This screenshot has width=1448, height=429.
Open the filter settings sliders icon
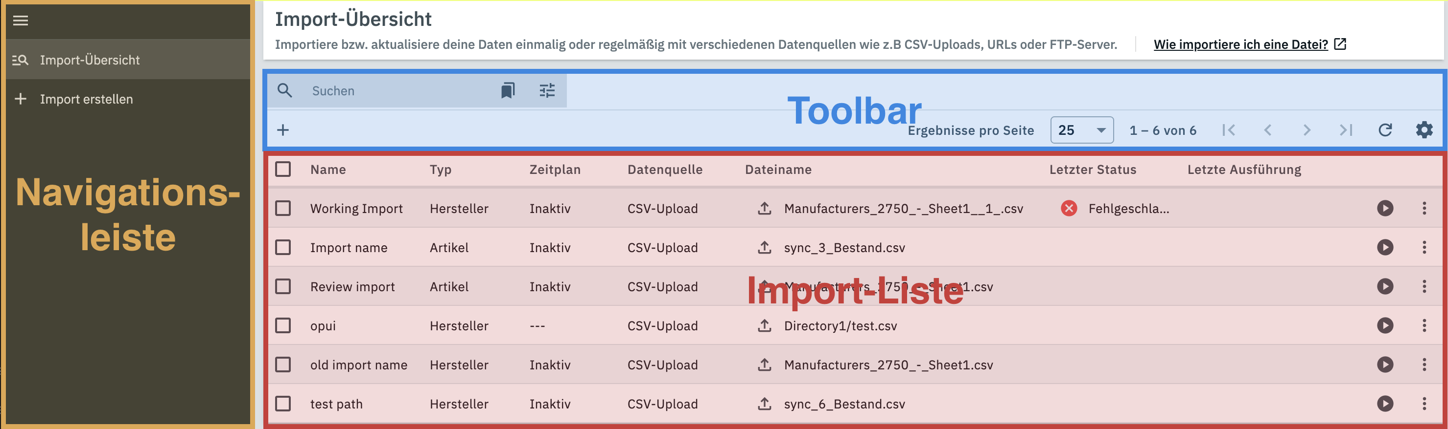(547, 90)
